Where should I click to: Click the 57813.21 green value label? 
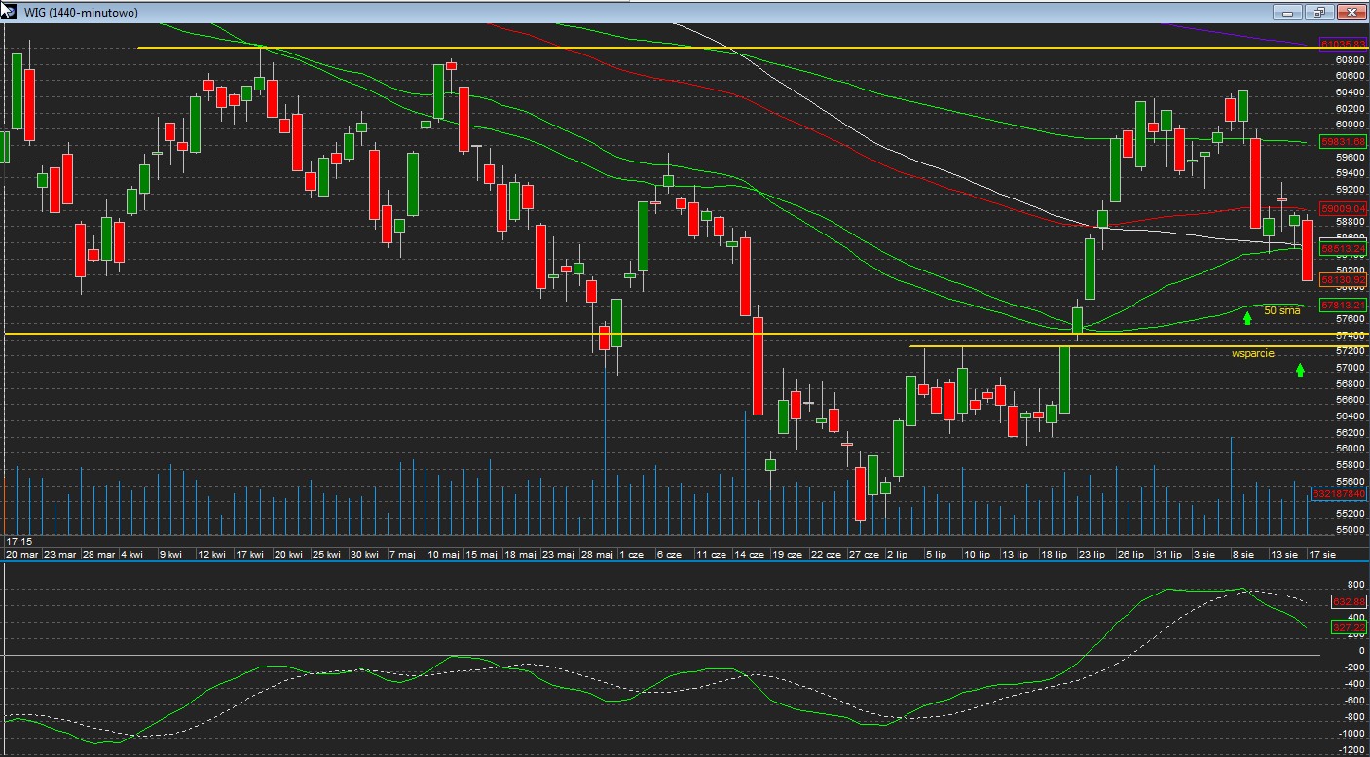[1343, 305]
